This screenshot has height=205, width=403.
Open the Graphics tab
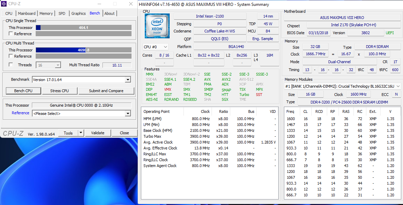point(78,13)
